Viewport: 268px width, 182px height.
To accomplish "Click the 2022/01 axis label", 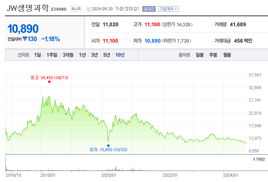I will [x=170, y=175].
